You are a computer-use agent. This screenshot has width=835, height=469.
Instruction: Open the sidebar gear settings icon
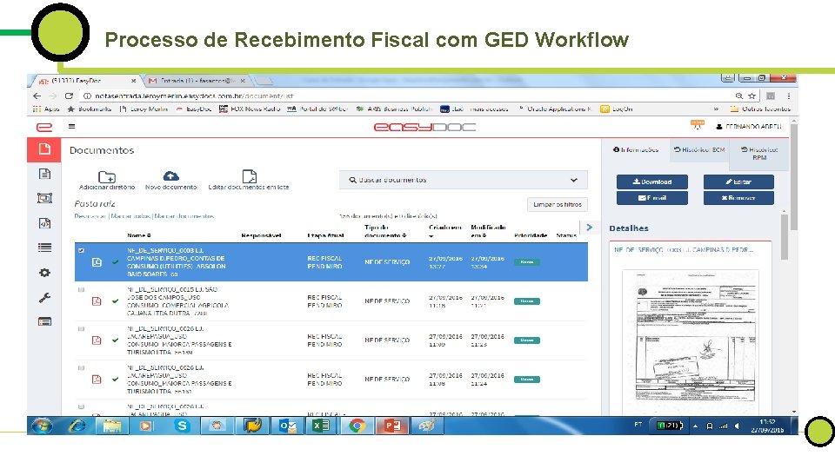click(x=44, y=272)
